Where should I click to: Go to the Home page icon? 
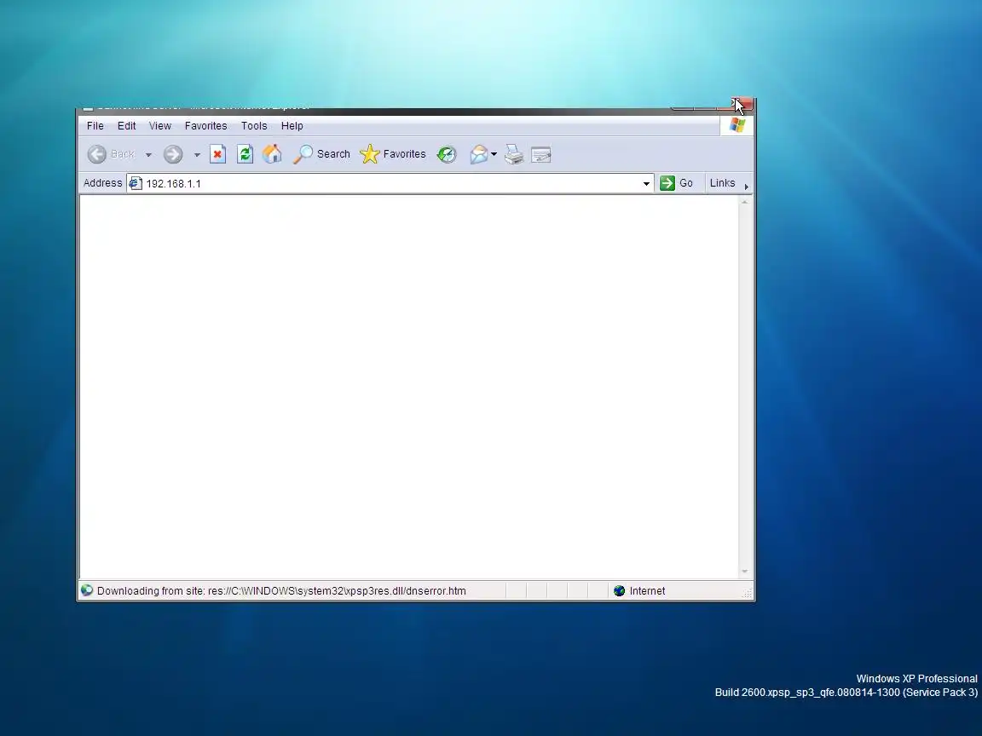coord(272,154)
